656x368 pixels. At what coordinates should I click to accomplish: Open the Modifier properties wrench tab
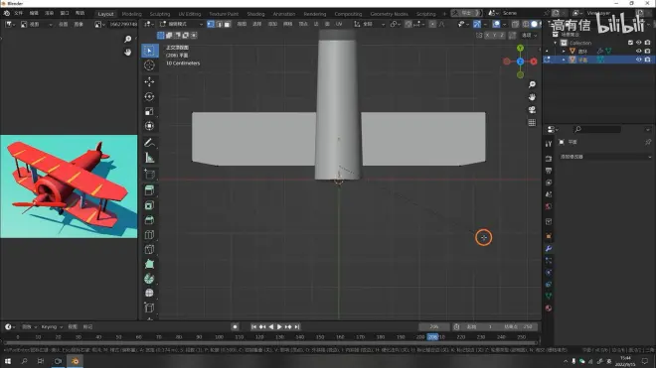click(x=549, y=249)
